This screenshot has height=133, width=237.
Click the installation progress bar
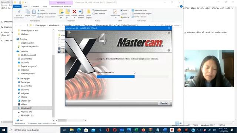click(133, 77)
